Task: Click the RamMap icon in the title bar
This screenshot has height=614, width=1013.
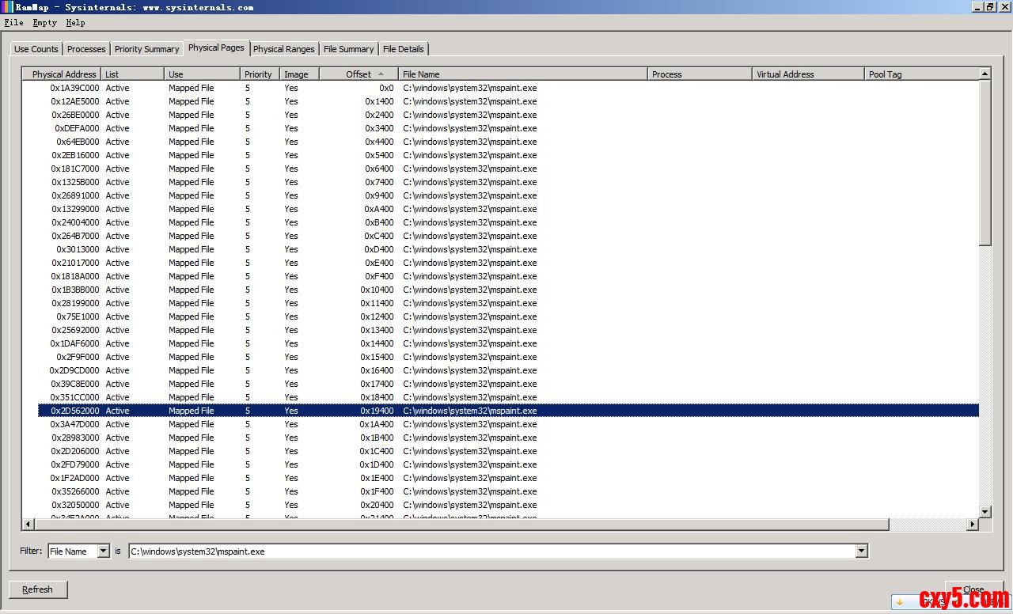Action: coord(7,7)
